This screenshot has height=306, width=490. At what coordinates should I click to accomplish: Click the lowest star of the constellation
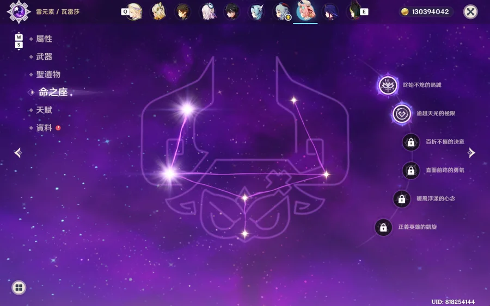(x=244, y=234)
